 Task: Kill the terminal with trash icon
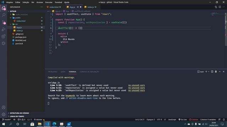pos(216,72)
